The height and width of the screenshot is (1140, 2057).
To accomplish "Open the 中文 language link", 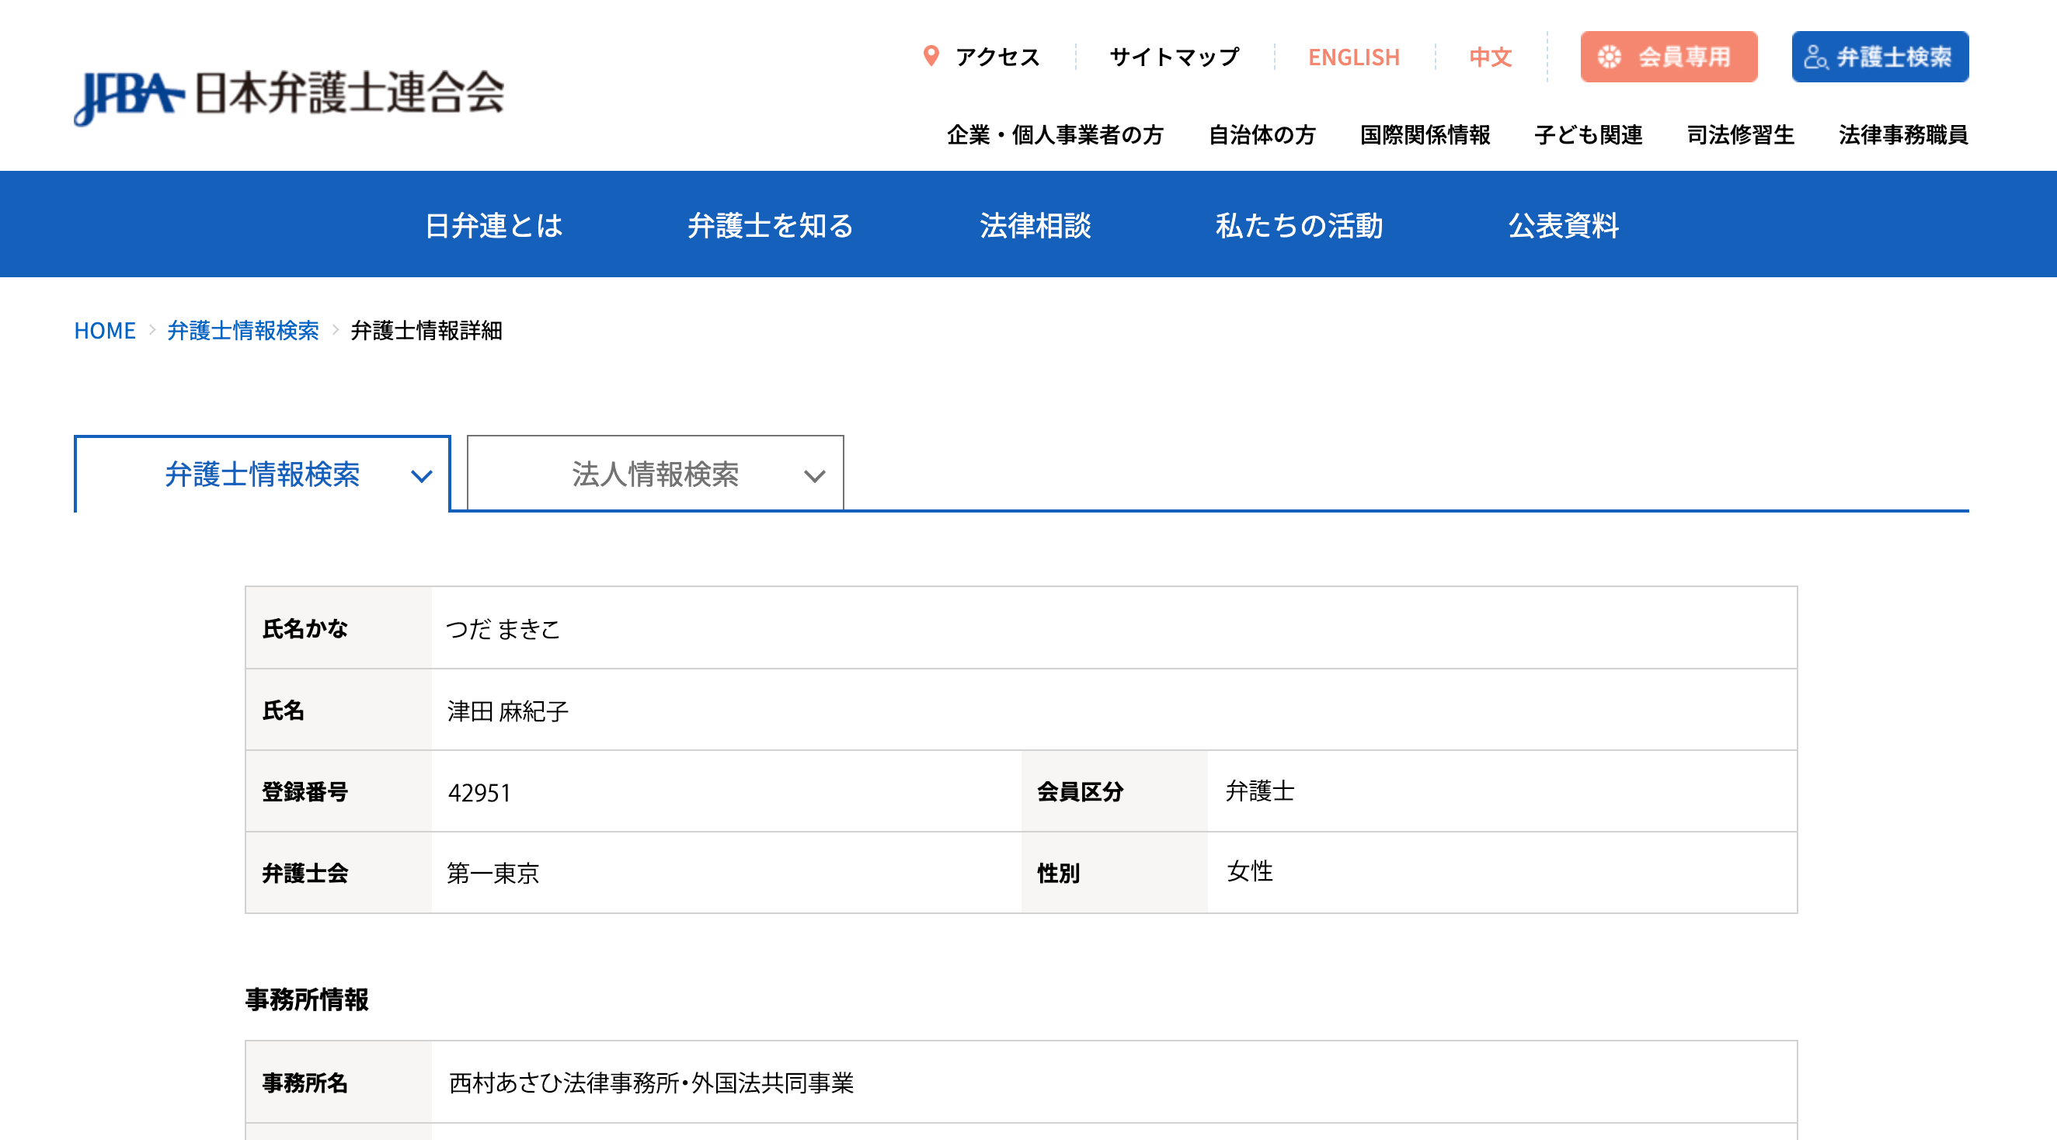I will pyautogui.click(x=1490, y=56).
